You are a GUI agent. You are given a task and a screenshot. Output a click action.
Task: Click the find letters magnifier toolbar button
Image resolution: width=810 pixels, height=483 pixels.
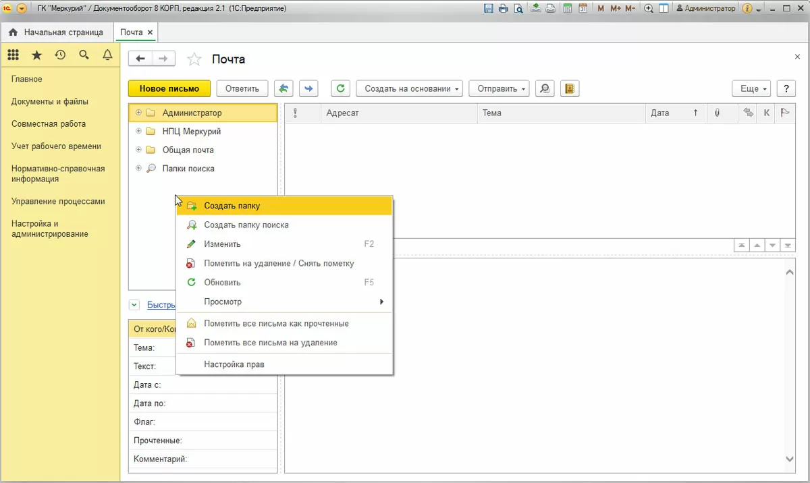point(545,88)
